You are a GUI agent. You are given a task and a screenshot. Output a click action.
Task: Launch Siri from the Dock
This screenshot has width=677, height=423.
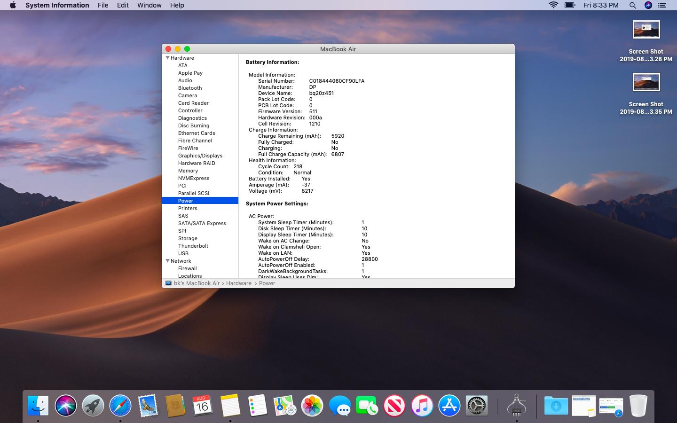coord(65,405)
